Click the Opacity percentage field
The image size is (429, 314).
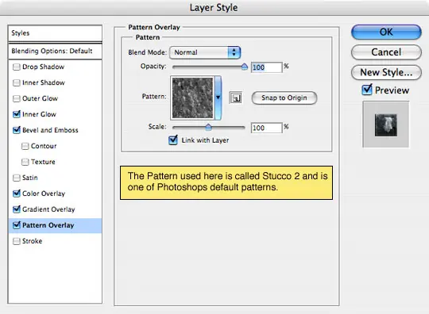(x=266, y=67)
